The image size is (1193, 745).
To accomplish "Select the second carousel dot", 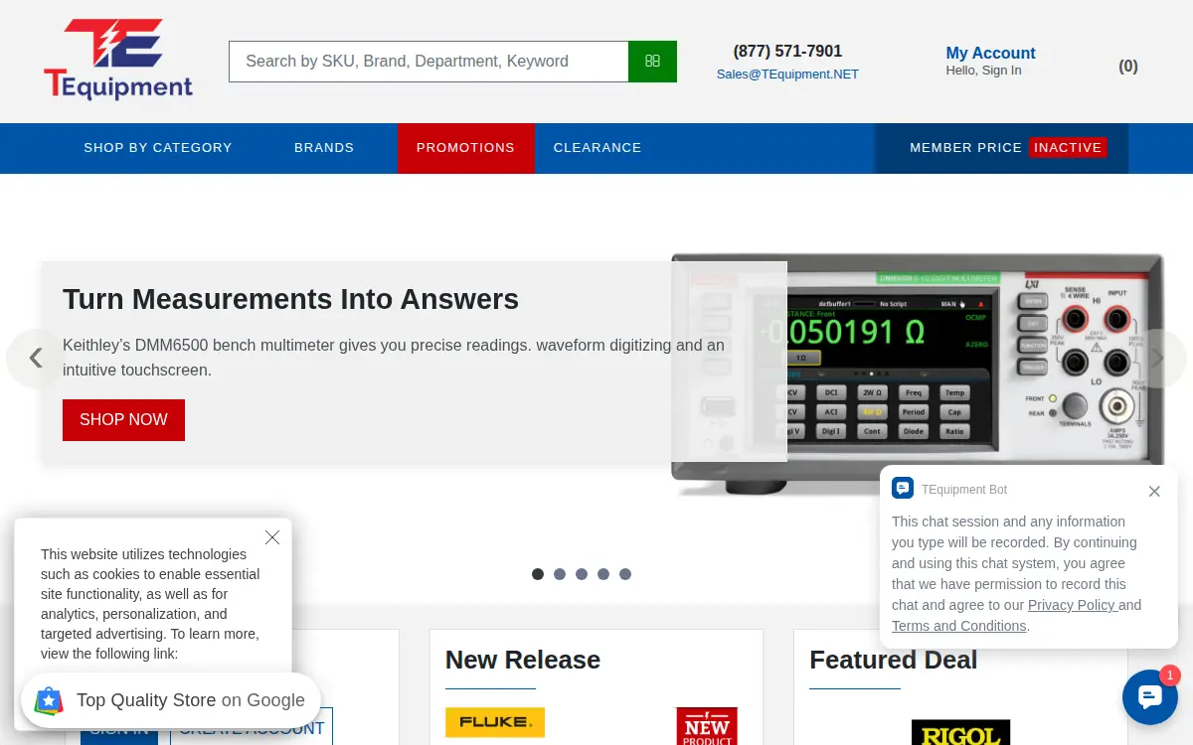I will (560, 574).
